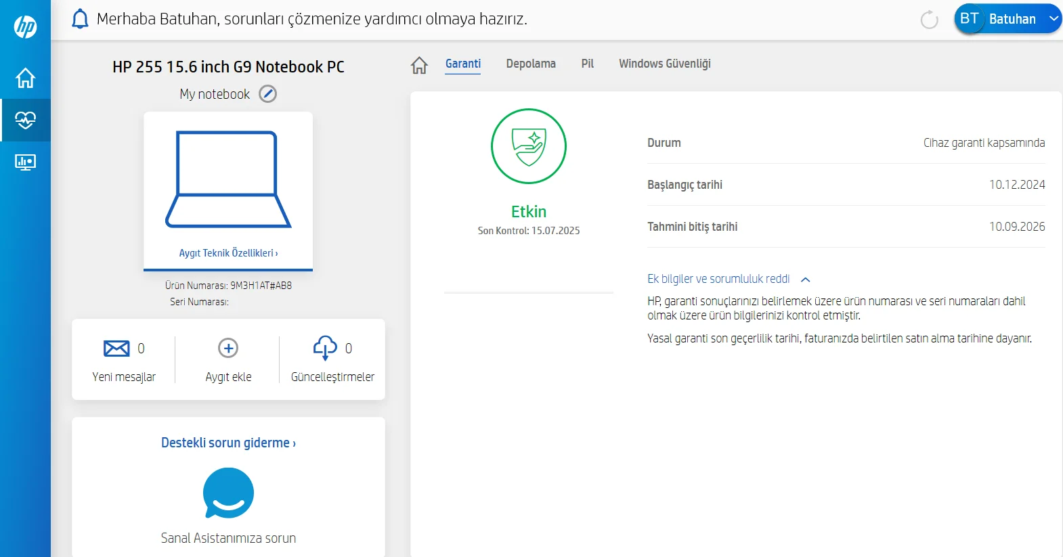Viewport: 1063px width, 557px height.
Task: Click the updates count 0
Action: pyautogui.click(x=349, y=349)
